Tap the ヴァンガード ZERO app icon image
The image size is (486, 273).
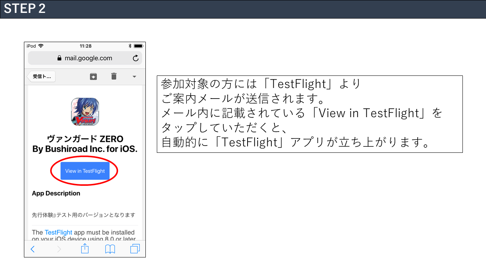85,112
